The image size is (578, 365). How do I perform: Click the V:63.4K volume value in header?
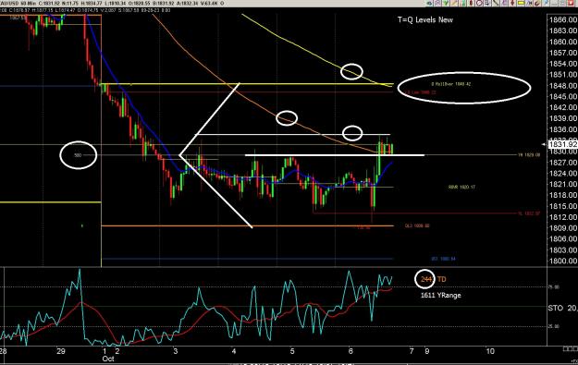(x=209, y=4)
